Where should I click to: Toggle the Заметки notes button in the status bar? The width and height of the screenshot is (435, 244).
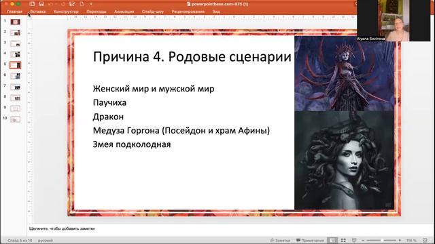pyautogui.click(x=280, y=241)
